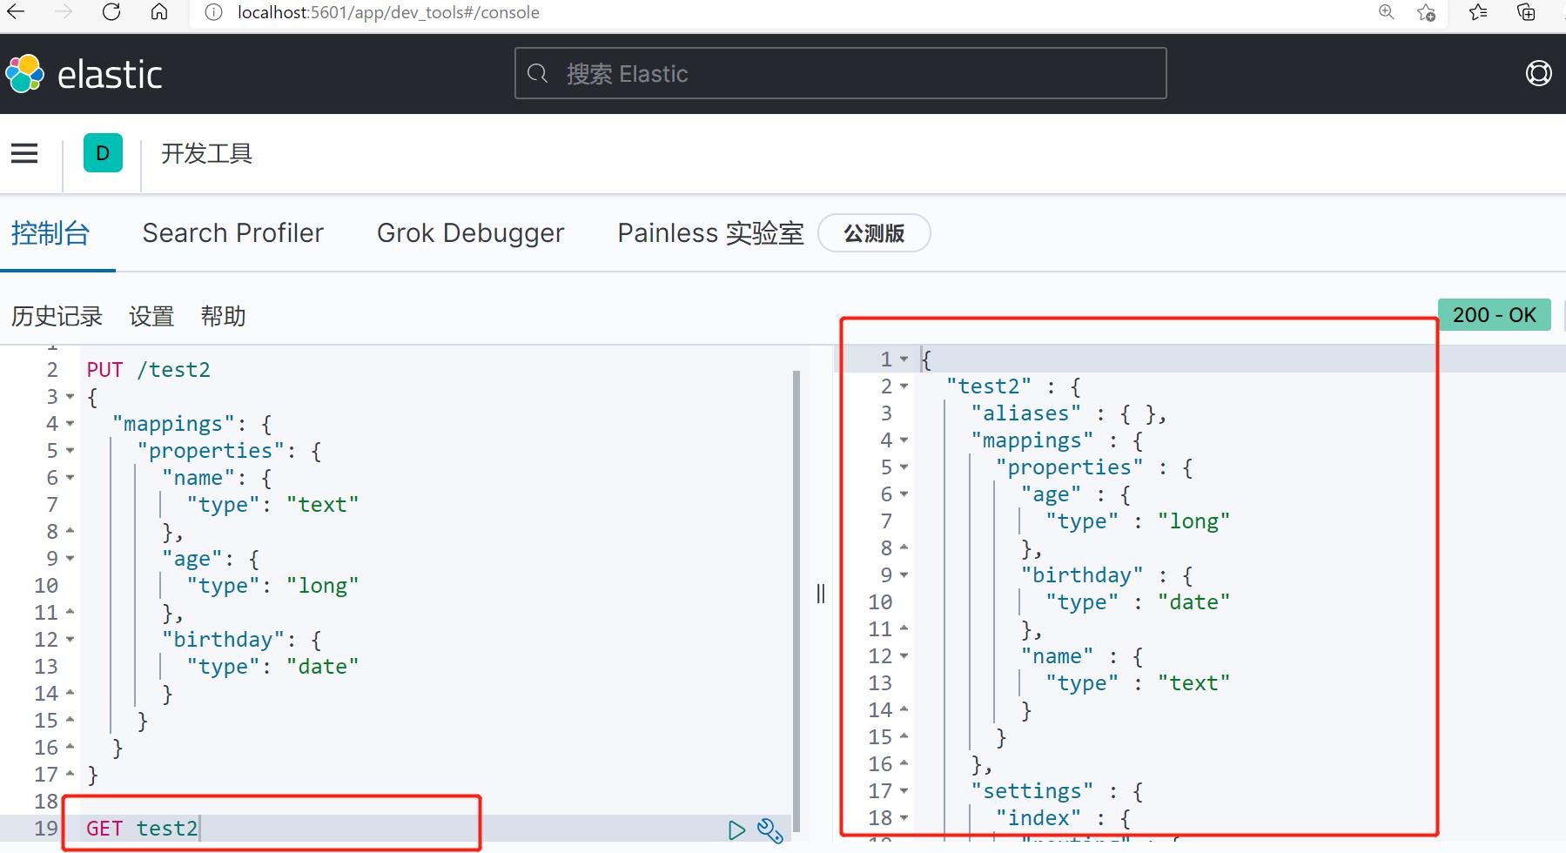Collapse "properties" fold arrow on output line 5
1566x853 pixels.
click(x=904, y=467)
